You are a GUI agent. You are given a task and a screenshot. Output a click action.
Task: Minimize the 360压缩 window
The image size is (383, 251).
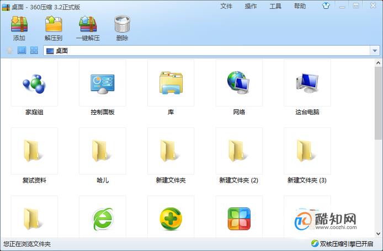pyautogui.click(x=342, y=6)
